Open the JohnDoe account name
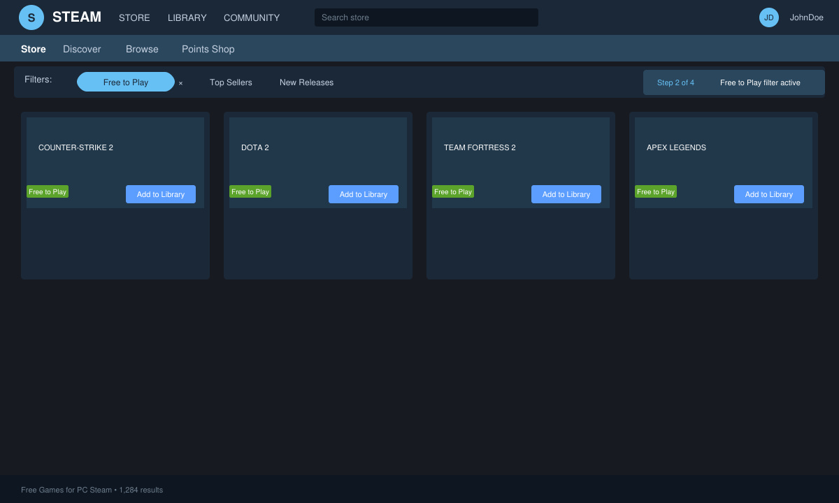839x503 pixels. click(807, 17)
